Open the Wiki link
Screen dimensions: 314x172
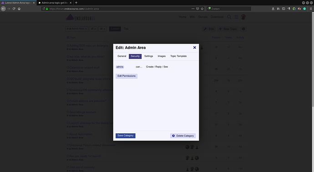point(192,17)
